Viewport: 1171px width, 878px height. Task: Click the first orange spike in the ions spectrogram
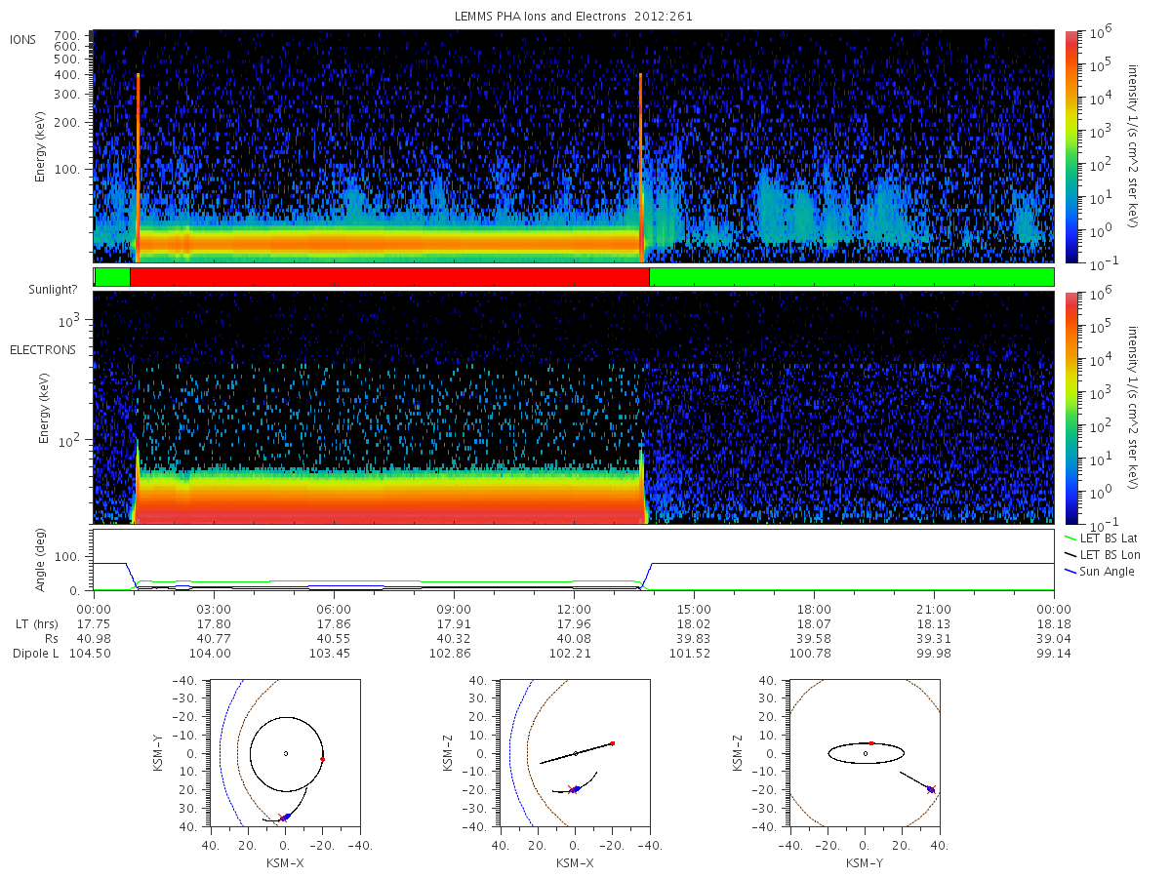(x=139, y=166)
